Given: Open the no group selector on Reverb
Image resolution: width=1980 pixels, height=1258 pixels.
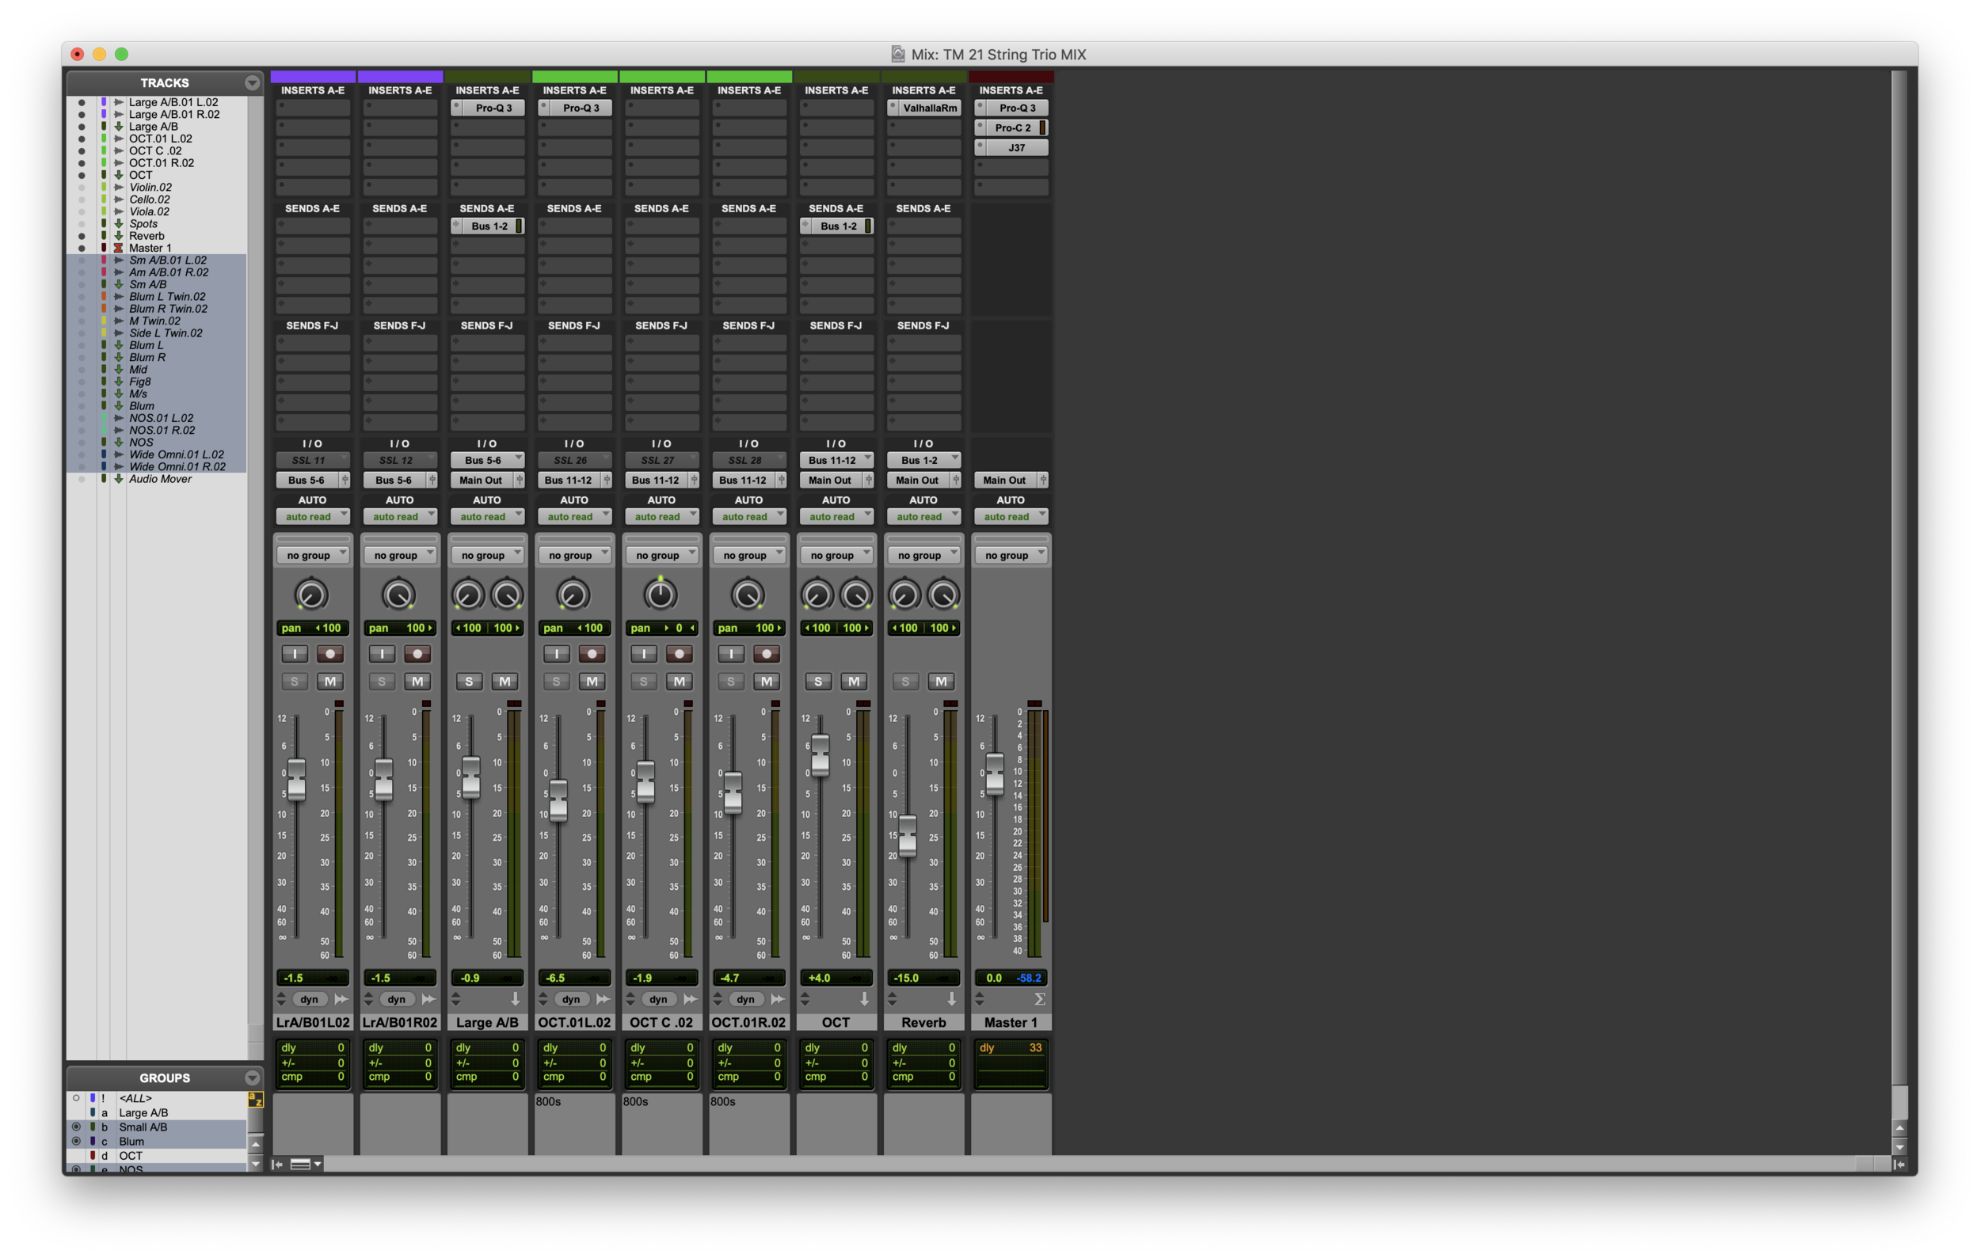Looking at the screenshot, I should (x=923, y=557).
